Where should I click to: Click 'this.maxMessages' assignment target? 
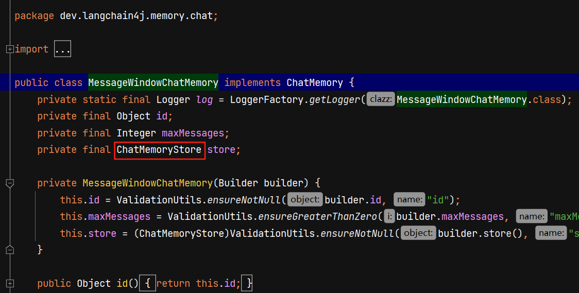coord(105,217)
